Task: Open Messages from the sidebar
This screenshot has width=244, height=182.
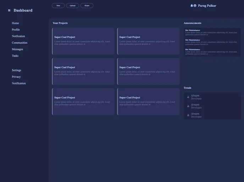Action: coord(17,49)
